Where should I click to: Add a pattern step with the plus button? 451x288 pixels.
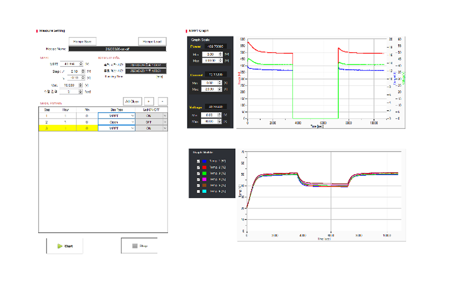pos(148,101)
